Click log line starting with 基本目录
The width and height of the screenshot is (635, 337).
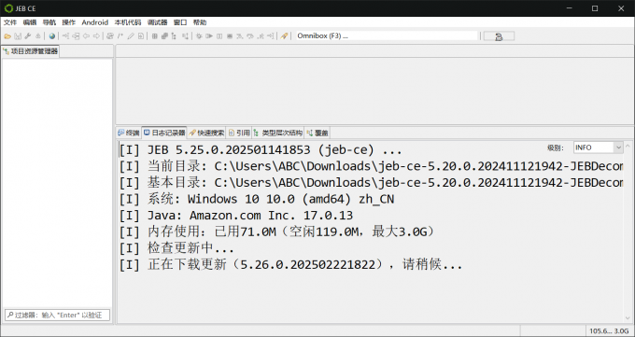click(371, 183)
